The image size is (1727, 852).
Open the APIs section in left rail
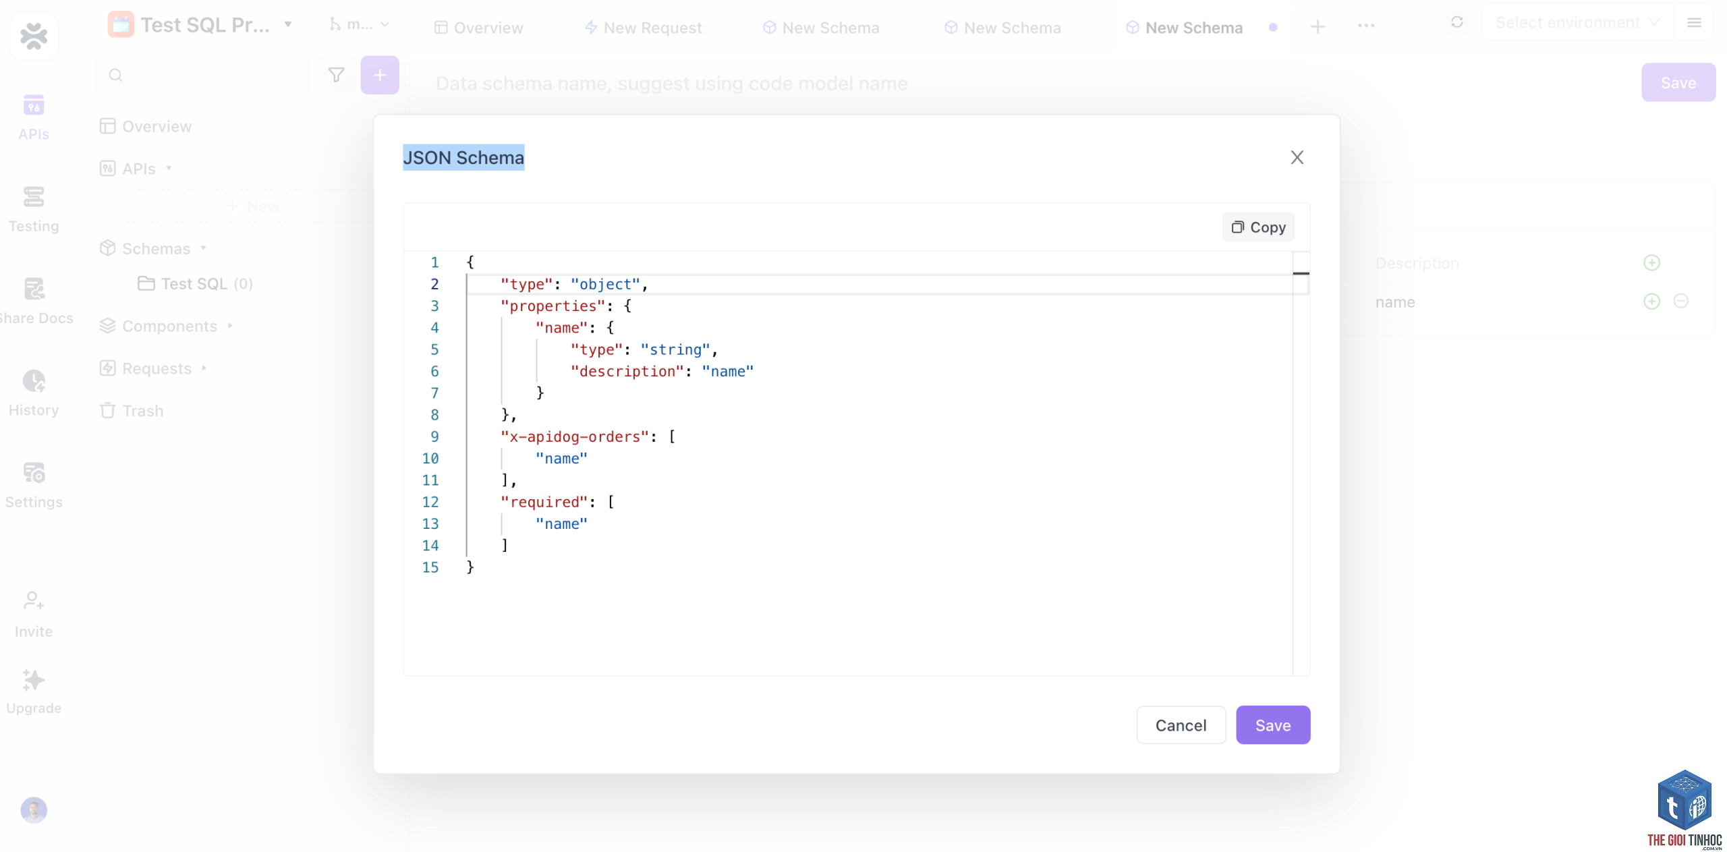[34, 117]
